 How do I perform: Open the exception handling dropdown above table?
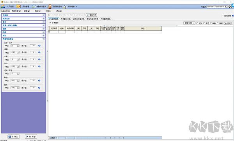pyautogui.click(x=189, y=23)
